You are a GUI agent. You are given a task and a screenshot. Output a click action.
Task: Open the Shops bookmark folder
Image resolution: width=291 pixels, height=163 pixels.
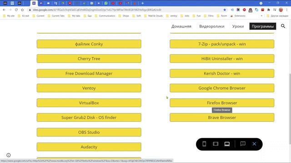click(124, 16)
